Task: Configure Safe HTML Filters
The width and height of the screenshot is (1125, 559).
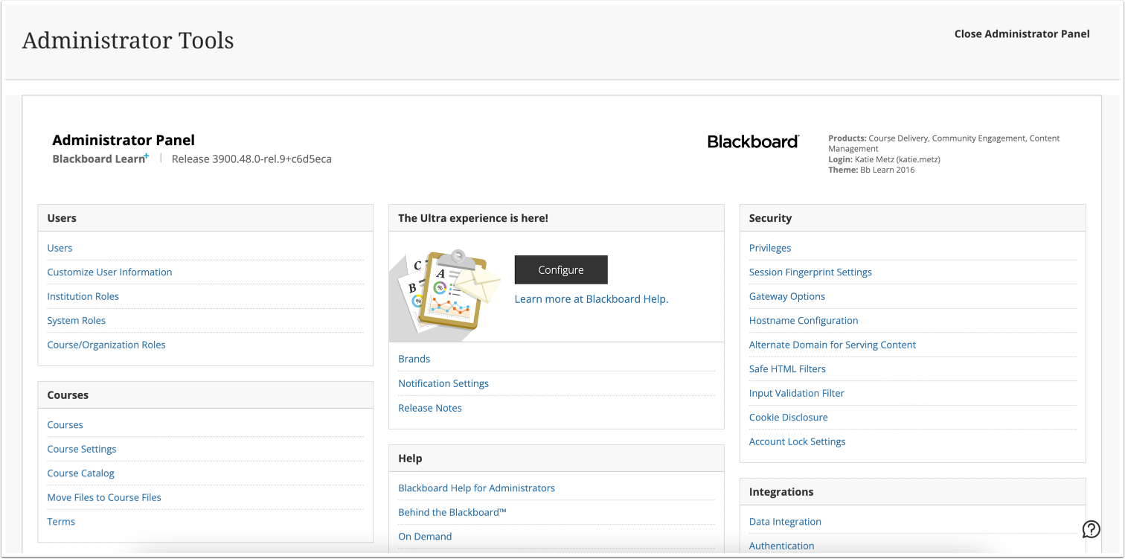Action: pyautogui.click(x=787, y=368)
